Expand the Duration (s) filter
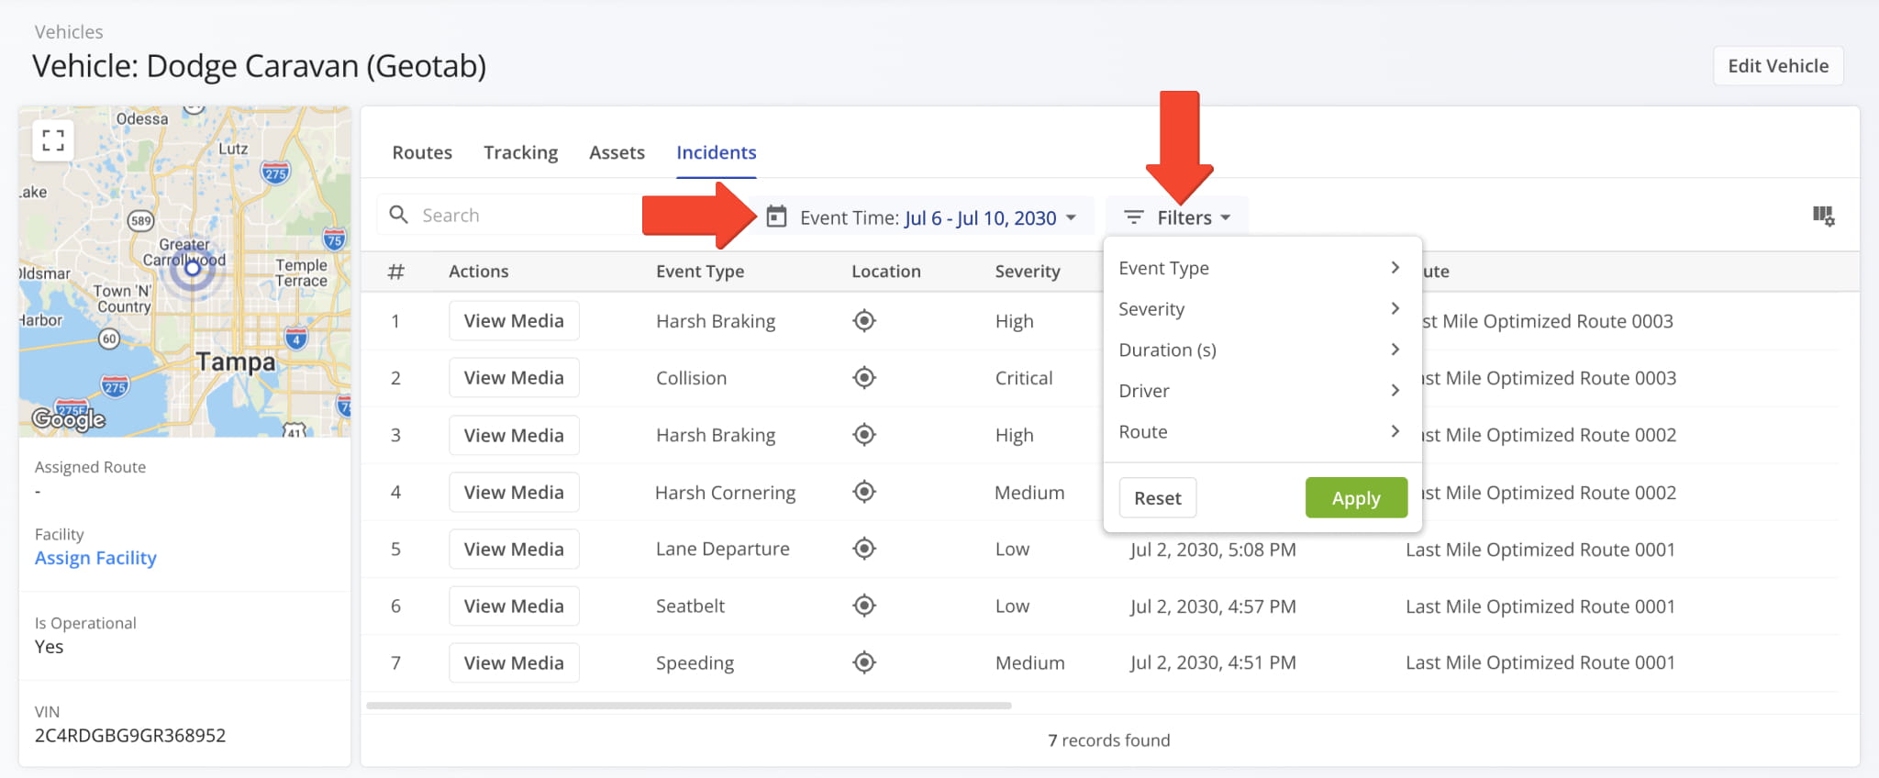Screen dimensions: 1879x778 point(1261,350)
